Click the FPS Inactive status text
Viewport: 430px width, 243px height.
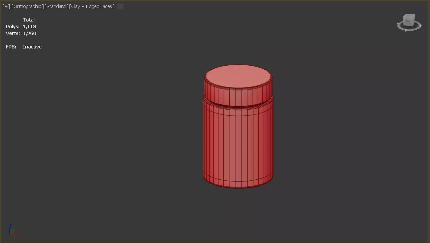point(32,47)
